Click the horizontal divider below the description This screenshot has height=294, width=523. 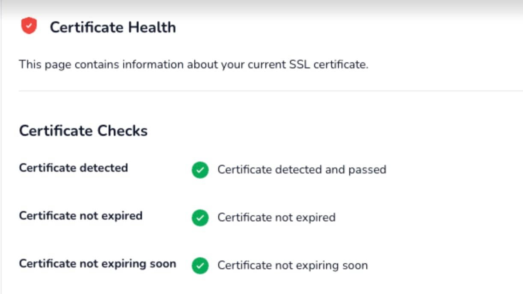pos(270,91)
